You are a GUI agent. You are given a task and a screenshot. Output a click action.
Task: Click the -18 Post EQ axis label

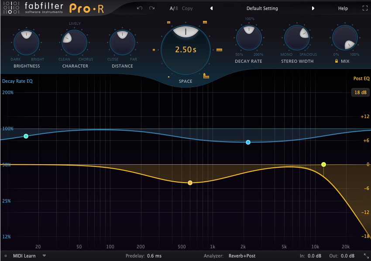[365, 236]
